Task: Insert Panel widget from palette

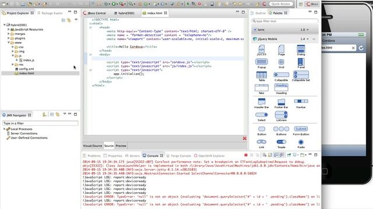Action: [301, 63]
